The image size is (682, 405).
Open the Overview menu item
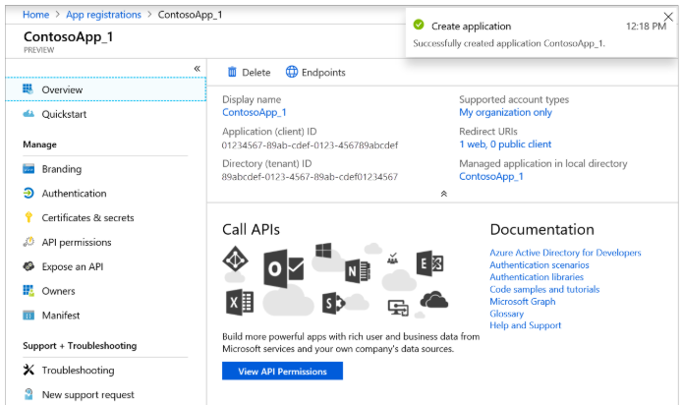[x=106, y=89]
